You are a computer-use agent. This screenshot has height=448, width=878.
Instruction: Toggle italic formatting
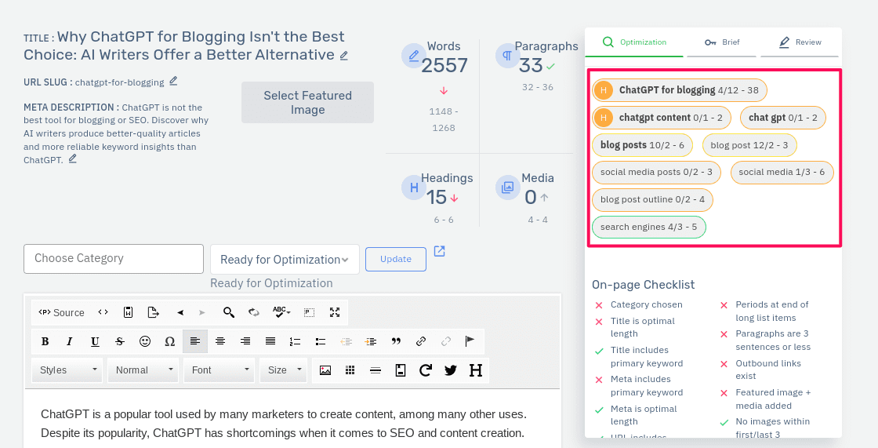(x=70, y=341)
